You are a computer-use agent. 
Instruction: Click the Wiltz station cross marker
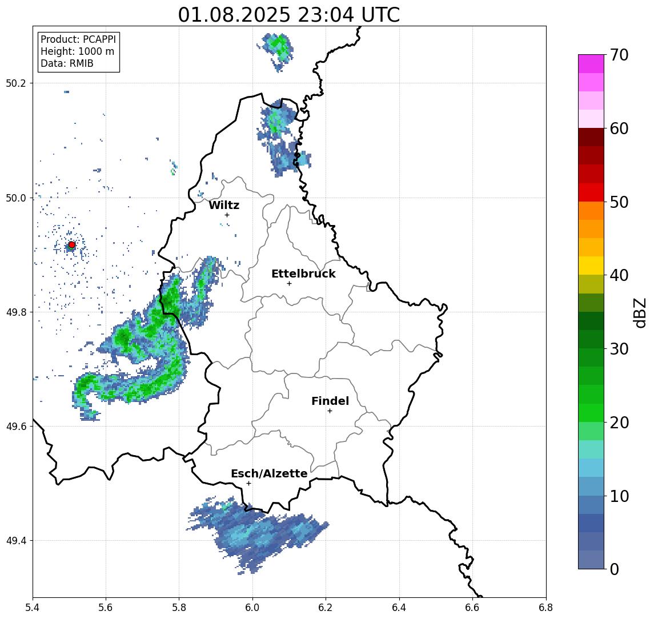[227, 215]
